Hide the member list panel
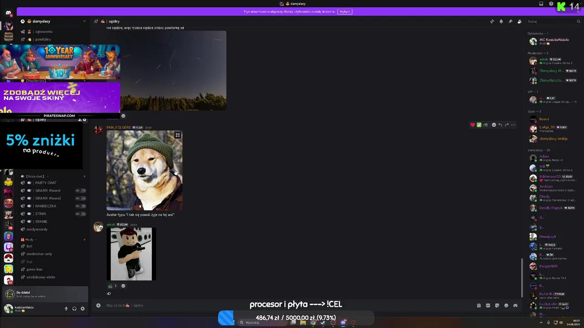584x328 pixels. (520, 21)
